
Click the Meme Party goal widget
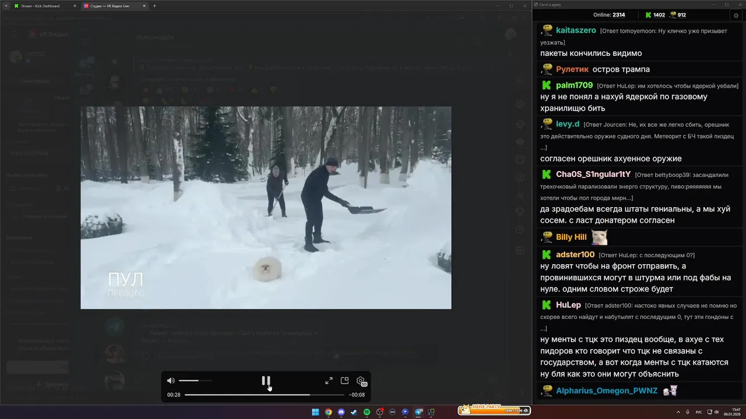[494, 410]
